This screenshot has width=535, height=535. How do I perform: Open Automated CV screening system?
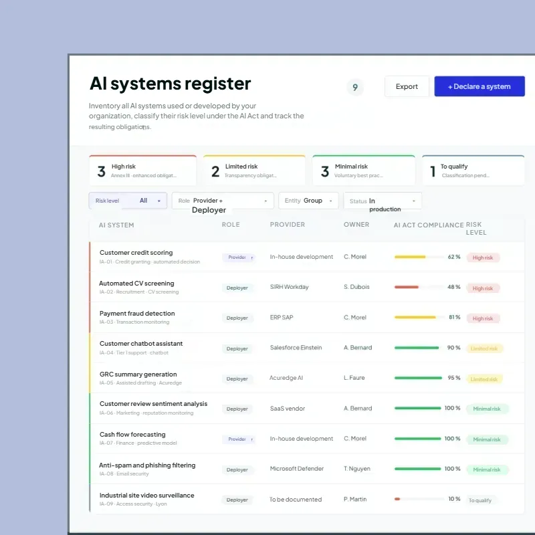(x=136, y=284)
